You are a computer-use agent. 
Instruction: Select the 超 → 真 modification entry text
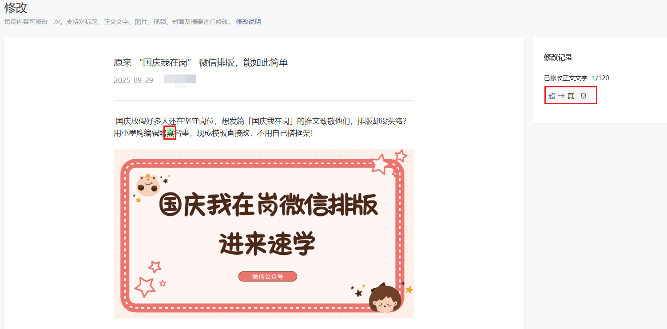pos(561,96)
